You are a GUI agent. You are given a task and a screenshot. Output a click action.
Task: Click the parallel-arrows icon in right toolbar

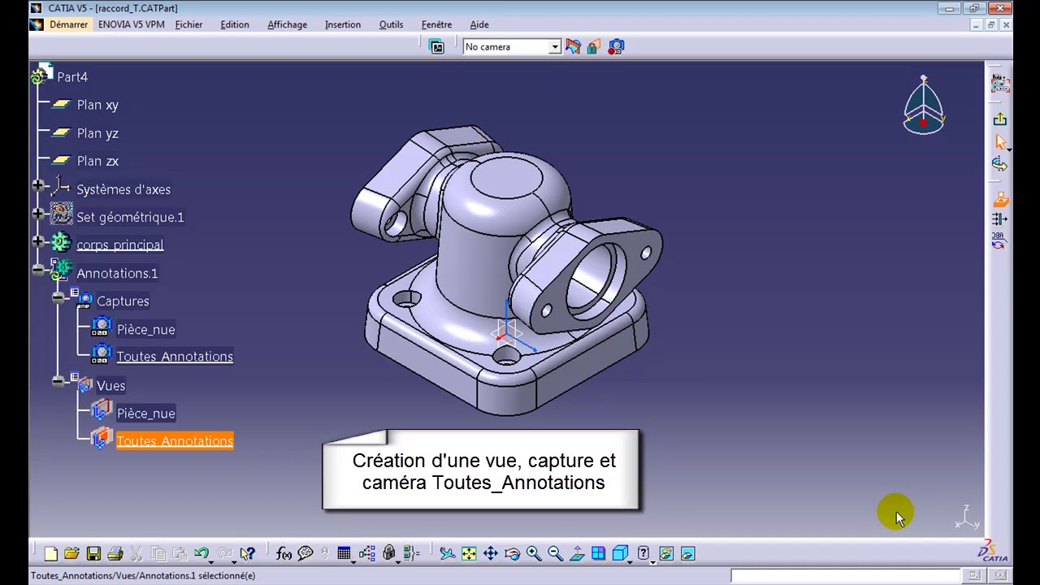1000,219
